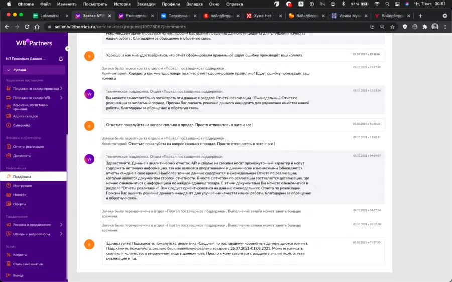Expand the Русский language dropdown
This screenshot has height=282, width=452.
34,70
